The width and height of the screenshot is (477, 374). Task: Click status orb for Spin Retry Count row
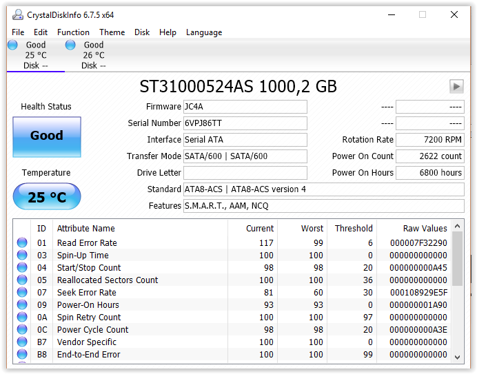[22, 317]
